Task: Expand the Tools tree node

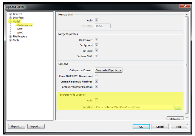Action: 11,40
